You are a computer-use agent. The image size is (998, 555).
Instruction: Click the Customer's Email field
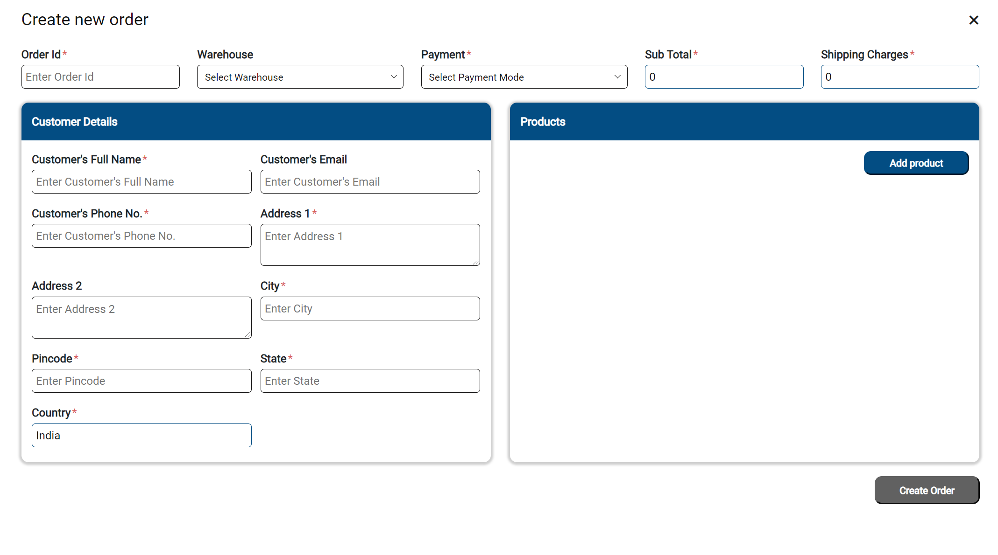[370, 182]
